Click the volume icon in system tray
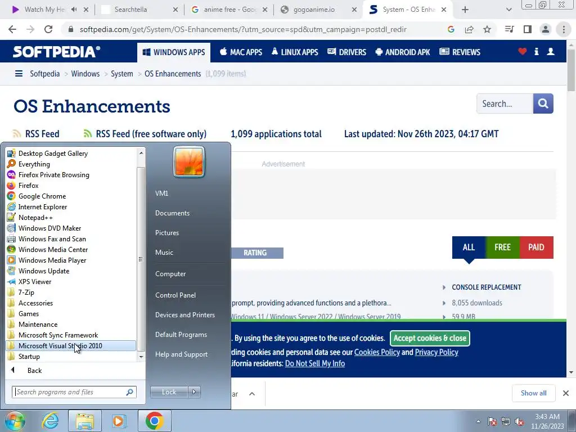This screenshot has width=576, height=432. (519, 421)
